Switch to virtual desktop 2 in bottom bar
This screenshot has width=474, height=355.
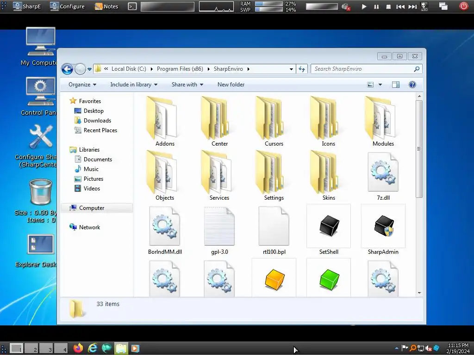pos(32,349)
